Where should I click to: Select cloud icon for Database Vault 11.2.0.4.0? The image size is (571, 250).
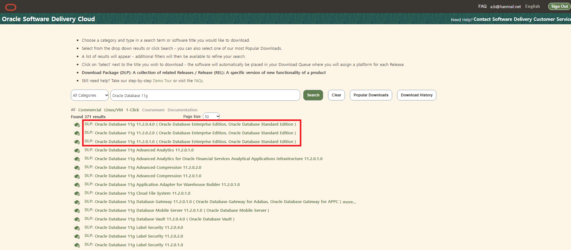click(x=77, y=219)
